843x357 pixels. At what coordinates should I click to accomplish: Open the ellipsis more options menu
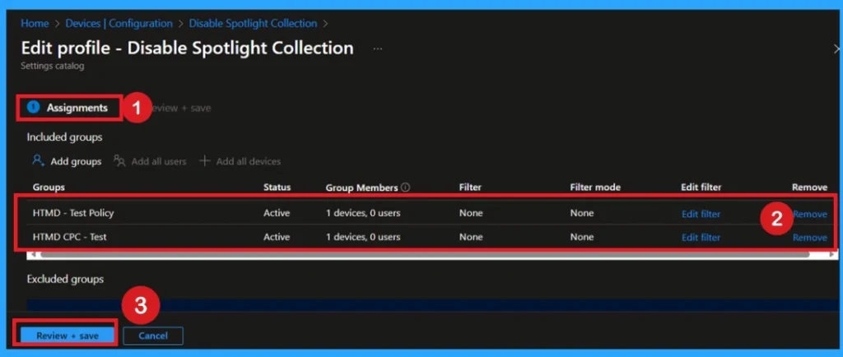tap(378, 49)
